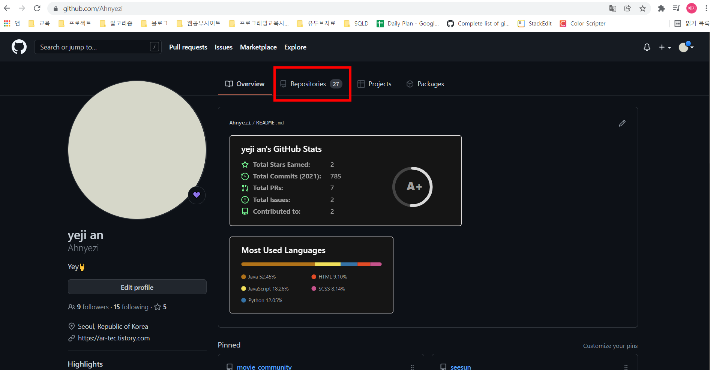
Task: Open the media control playlist icon
Action: click(x=676, y=8)
